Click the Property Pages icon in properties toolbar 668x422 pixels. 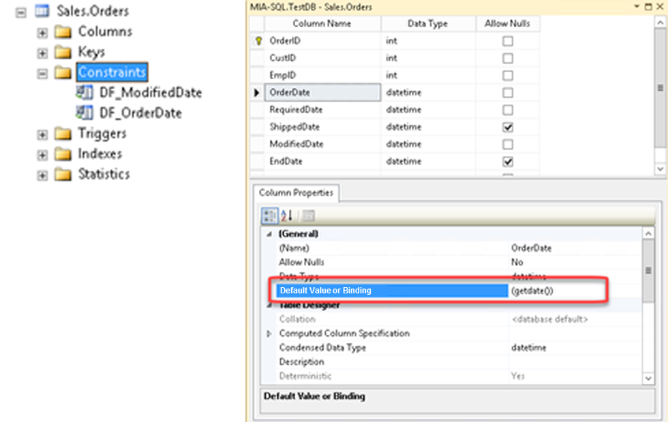(308, 216)
